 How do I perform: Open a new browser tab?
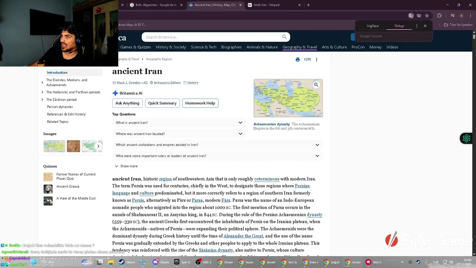tap(308, 5)
